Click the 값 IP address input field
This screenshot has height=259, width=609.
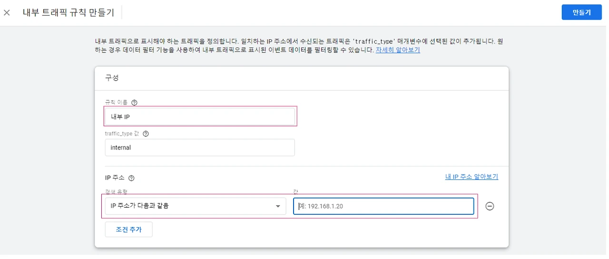point(383,206)
